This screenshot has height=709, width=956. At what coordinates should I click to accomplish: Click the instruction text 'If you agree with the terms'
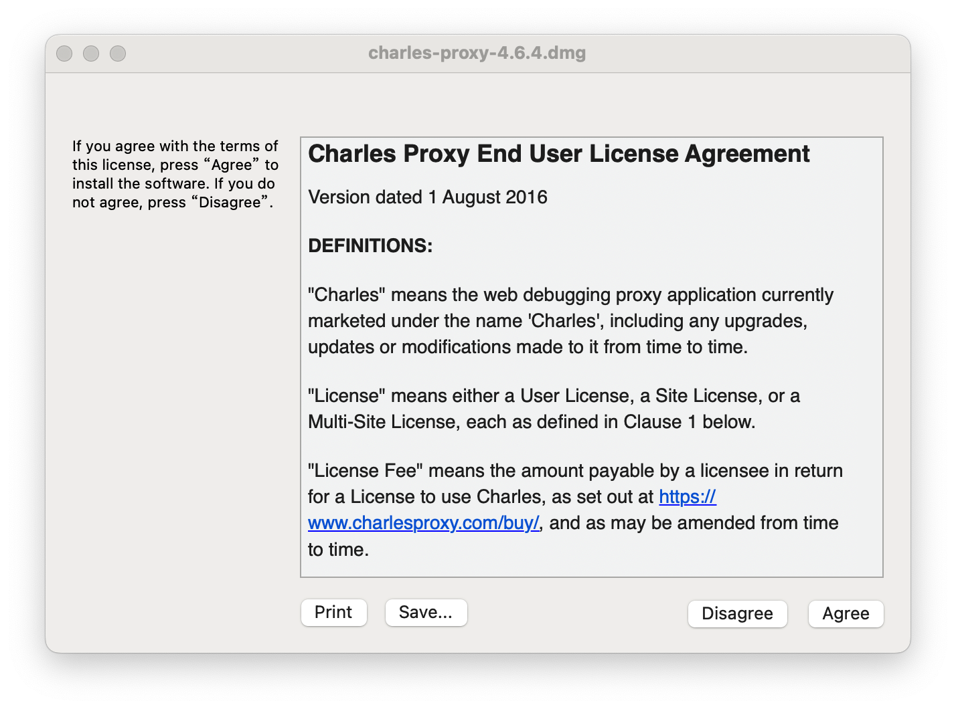coord(175,174)
